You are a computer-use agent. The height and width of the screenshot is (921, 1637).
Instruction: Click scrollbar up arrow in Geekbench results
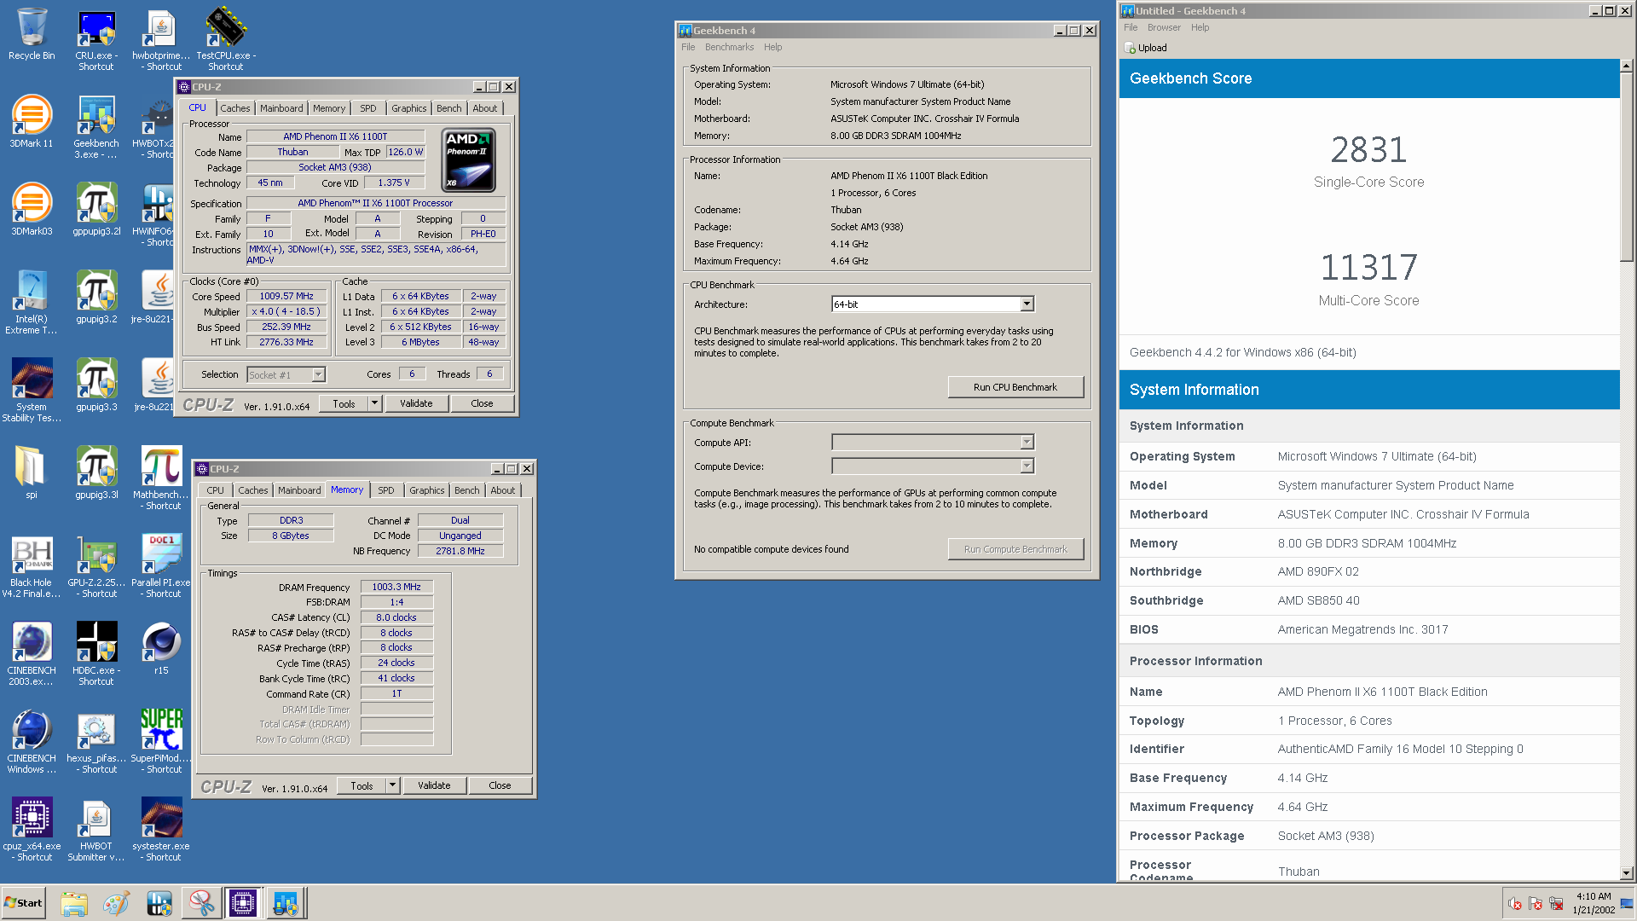(x=1626, y=66)
